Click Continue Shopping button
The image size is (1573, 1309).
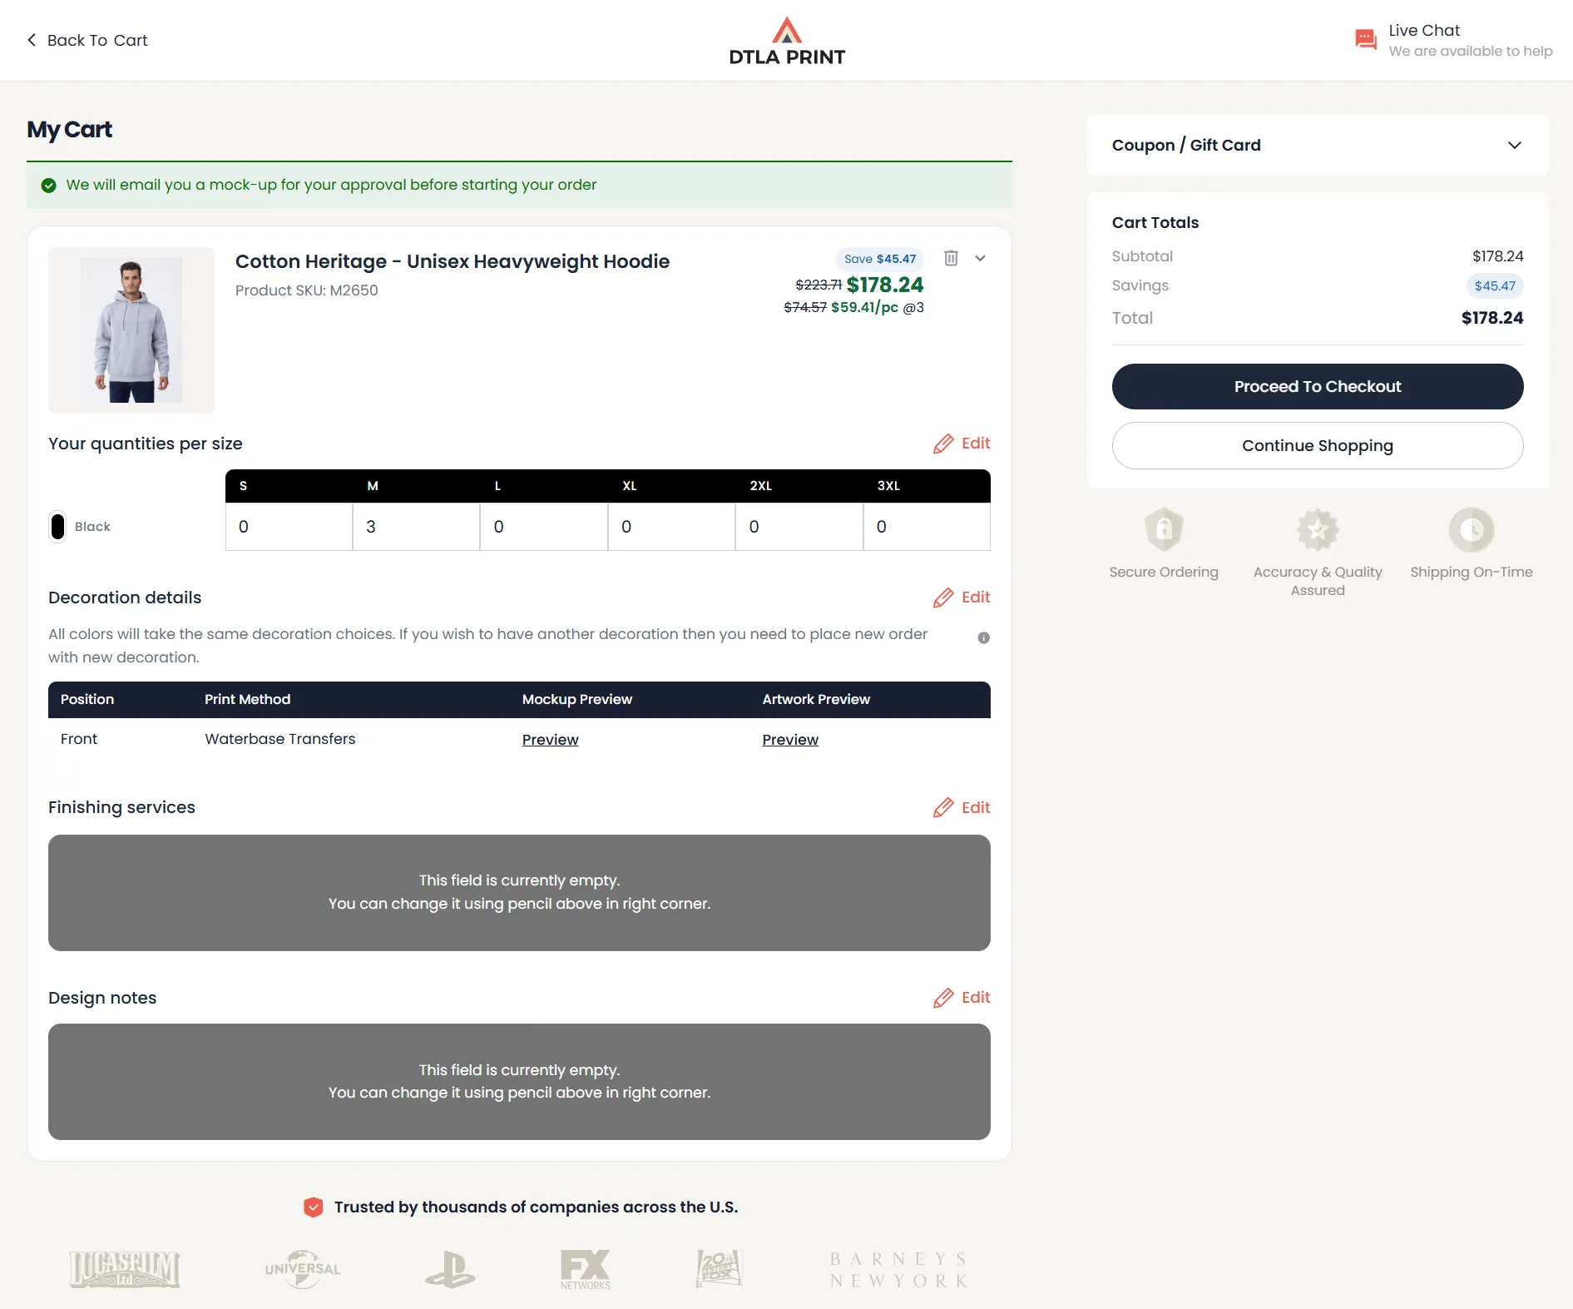point(1317,445)
